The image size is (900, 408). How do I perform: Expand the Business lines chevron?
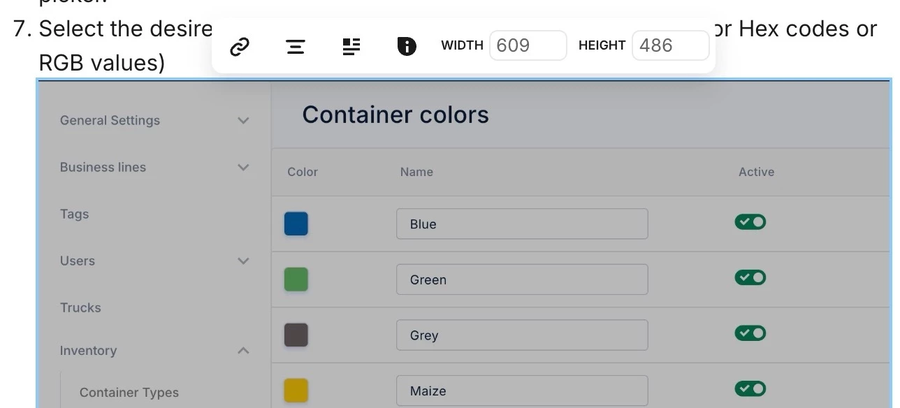pyautogui.click(x=243, y=168)
